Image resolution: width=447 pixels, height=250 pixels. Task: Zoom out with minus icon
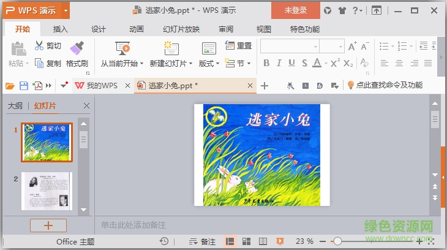tap(323, 241)
